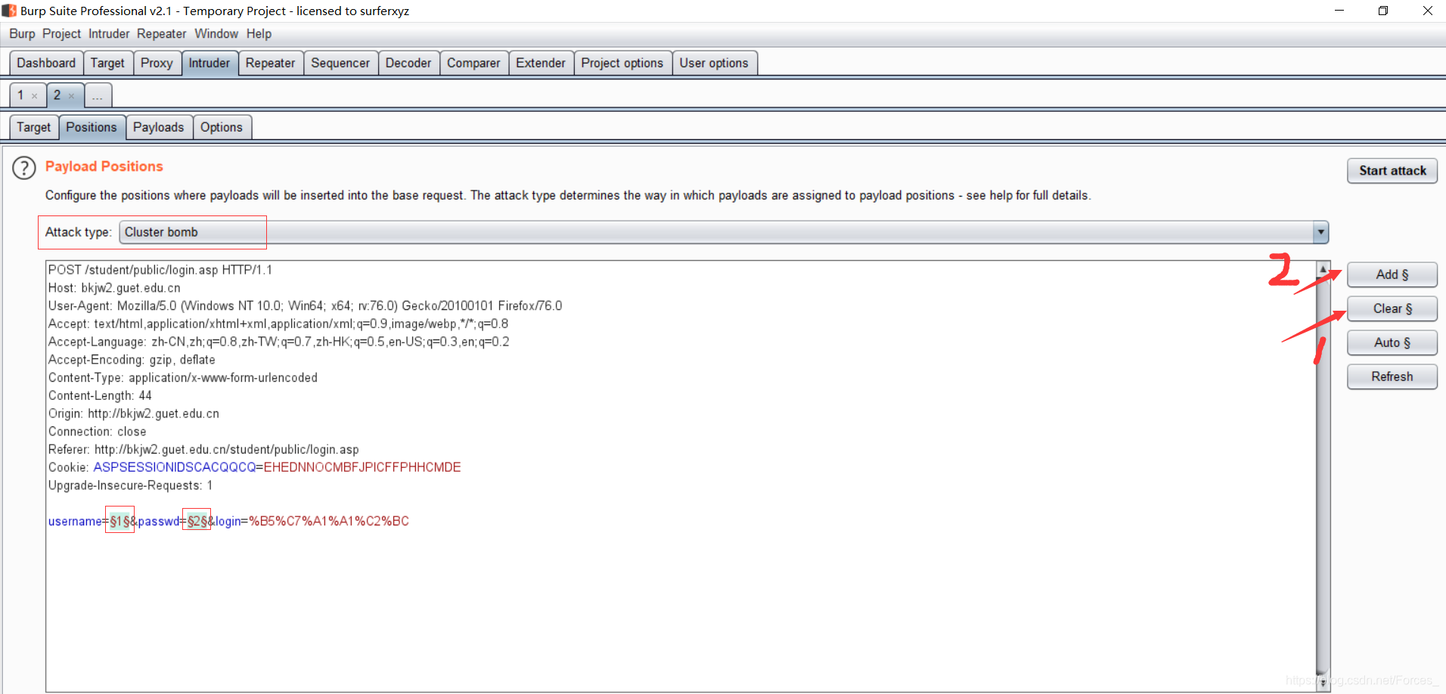Open the Repeater menu
The height and width of the screenshot is (694, 1446).
(x=161, y=34)
